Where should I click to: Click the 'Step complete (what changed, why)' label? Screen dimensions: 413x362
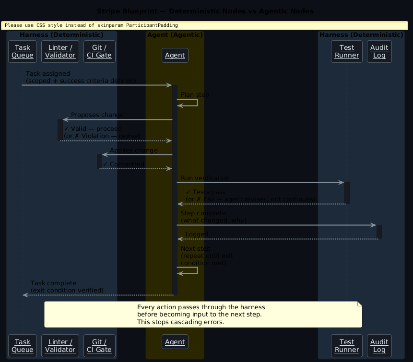point(213,217)
